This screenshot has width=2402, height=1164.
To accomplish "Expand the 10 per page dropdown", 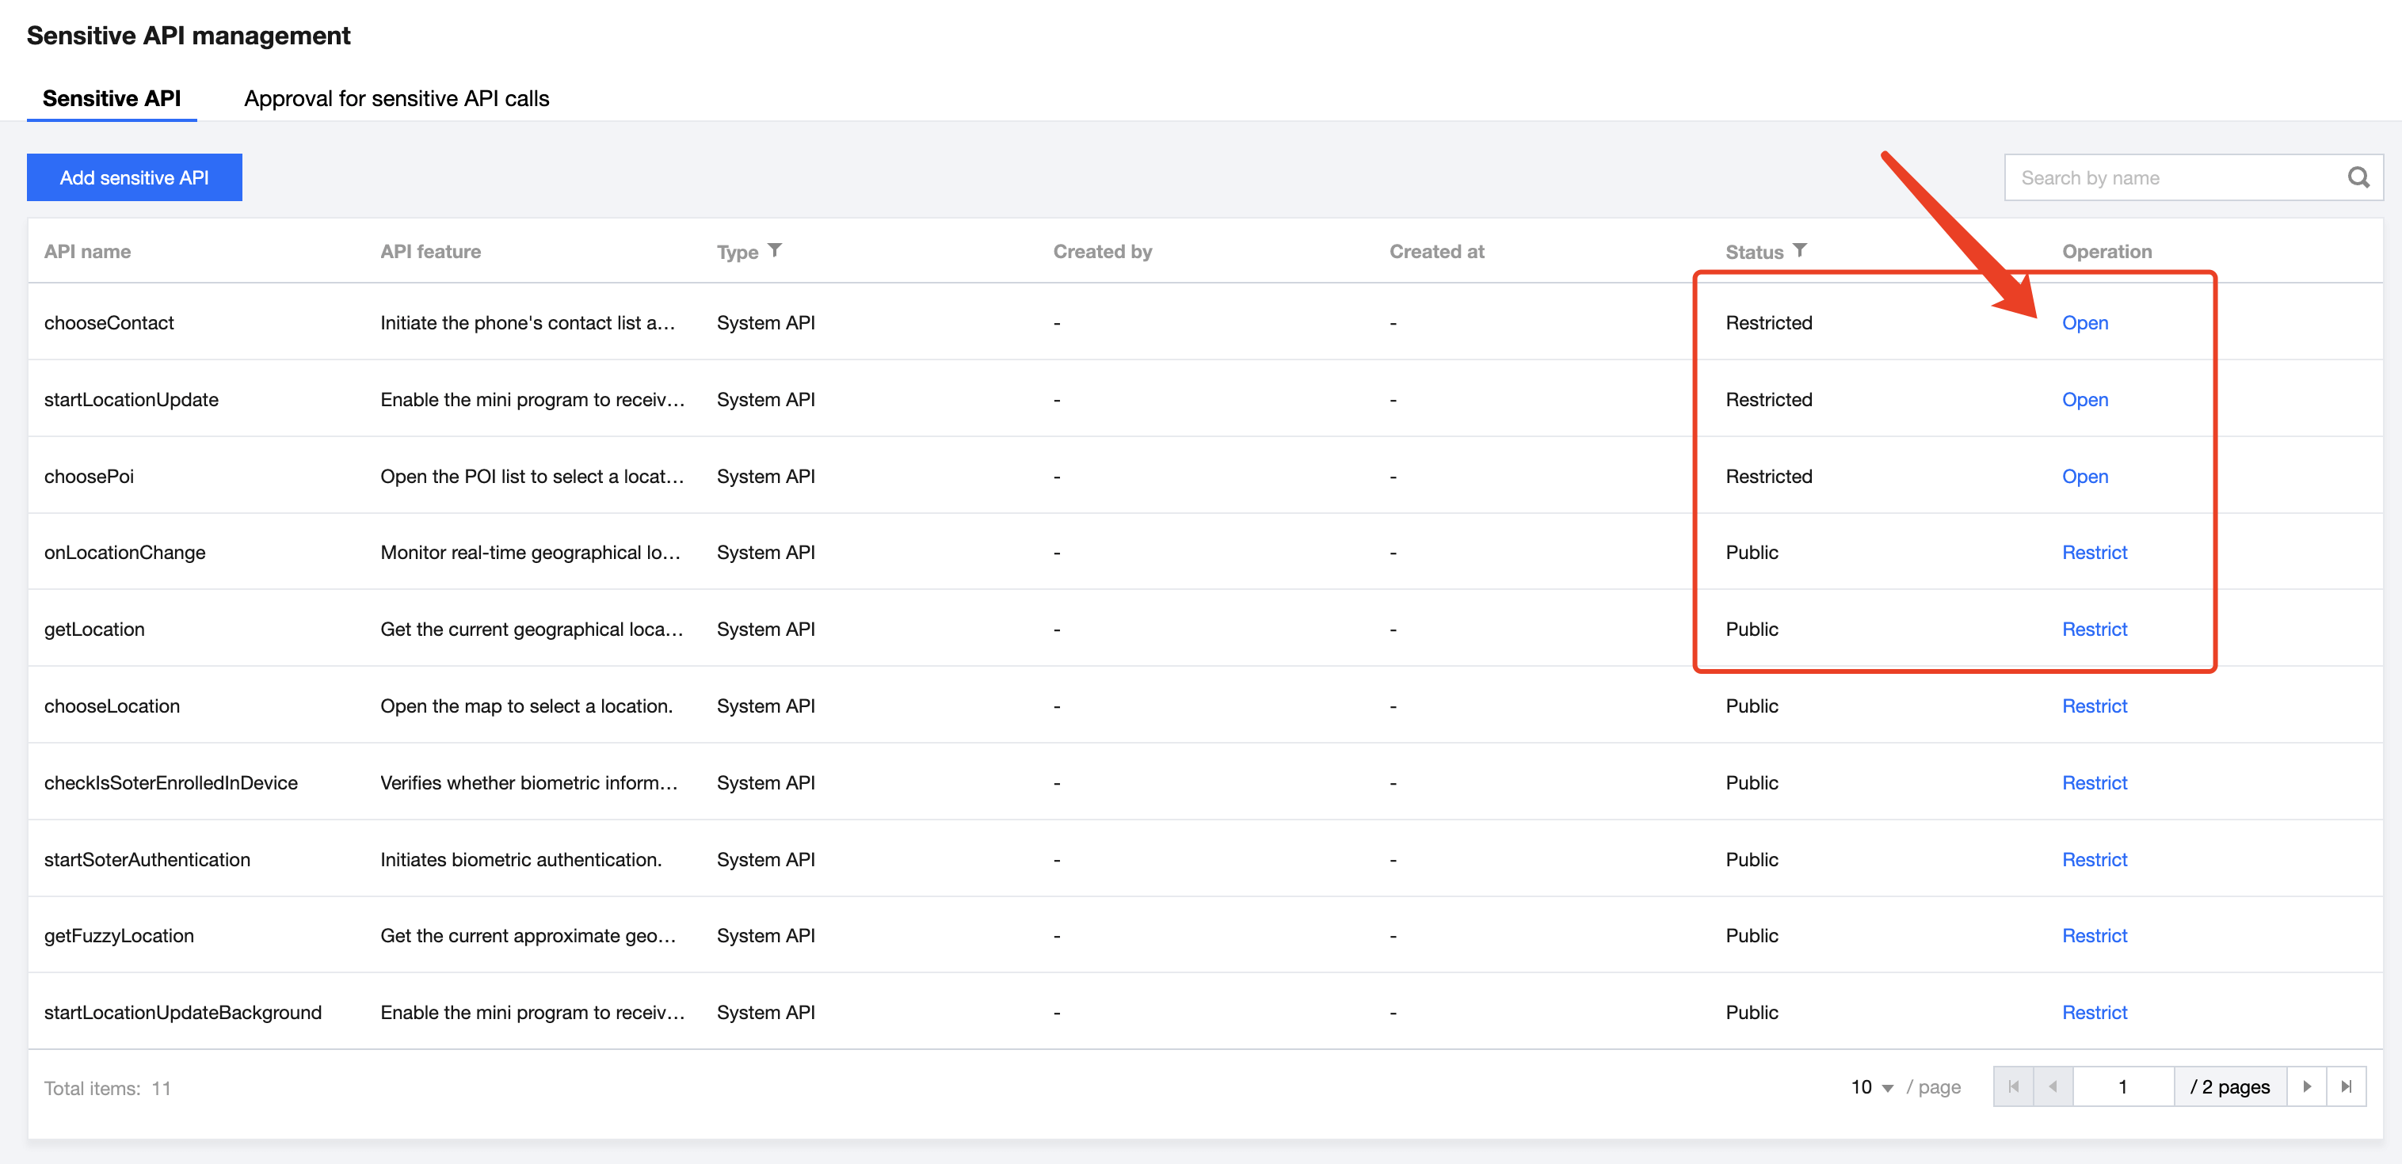I will [1871, 1087].
